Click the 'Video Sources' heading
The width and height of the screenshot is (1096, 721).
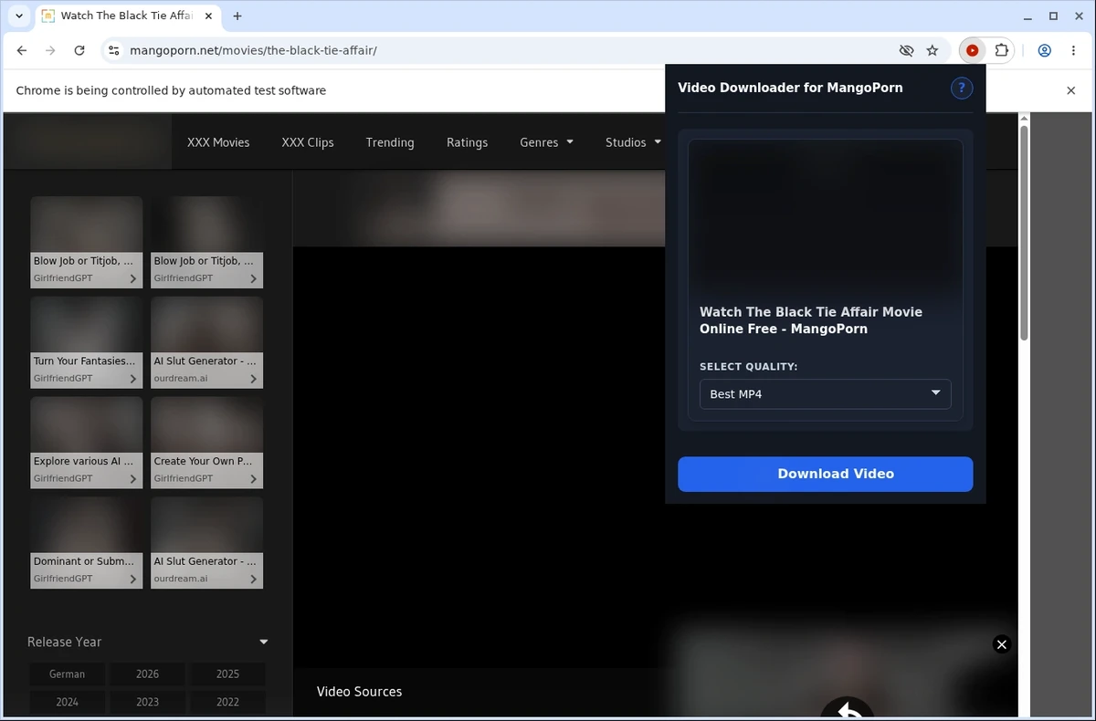tap(359, 692)
